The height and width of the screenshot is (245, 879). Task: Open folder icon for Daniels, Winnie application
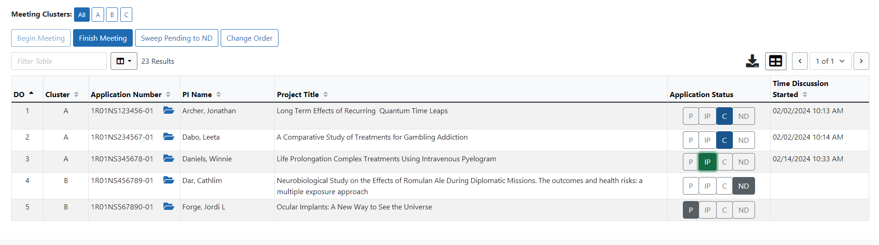(x=168, y=159)
